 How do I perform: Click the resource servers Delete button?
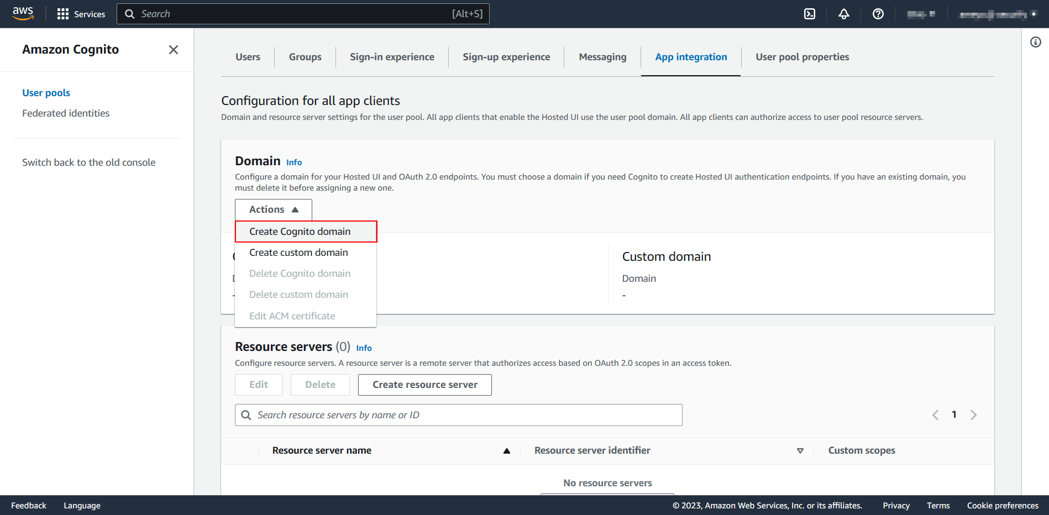[x=321, y=385]
